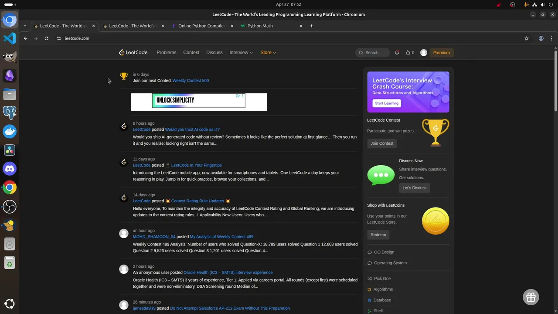Click the page vertical scrollbar
The width and height of the screenshot is (558, 314).
[555, 81]
